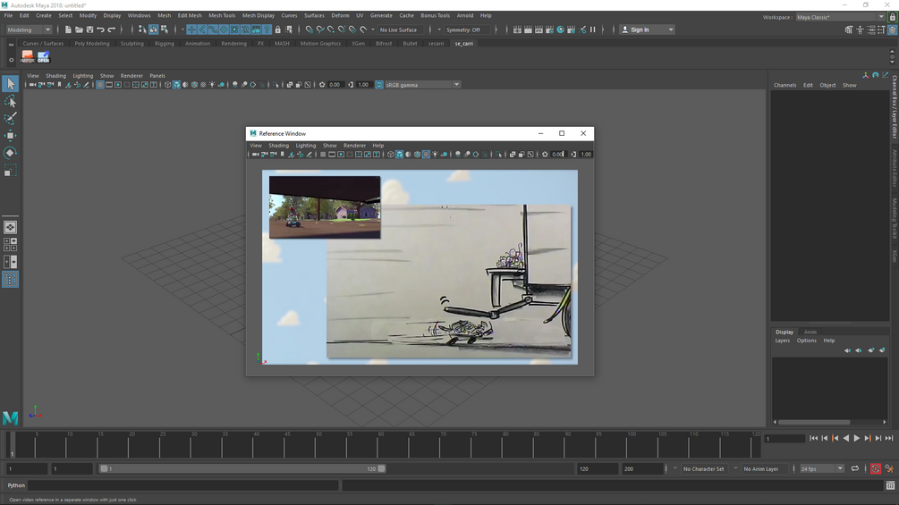Click single perspective view layout icon
The image size is (899, 505).
[x=10, y=227]
